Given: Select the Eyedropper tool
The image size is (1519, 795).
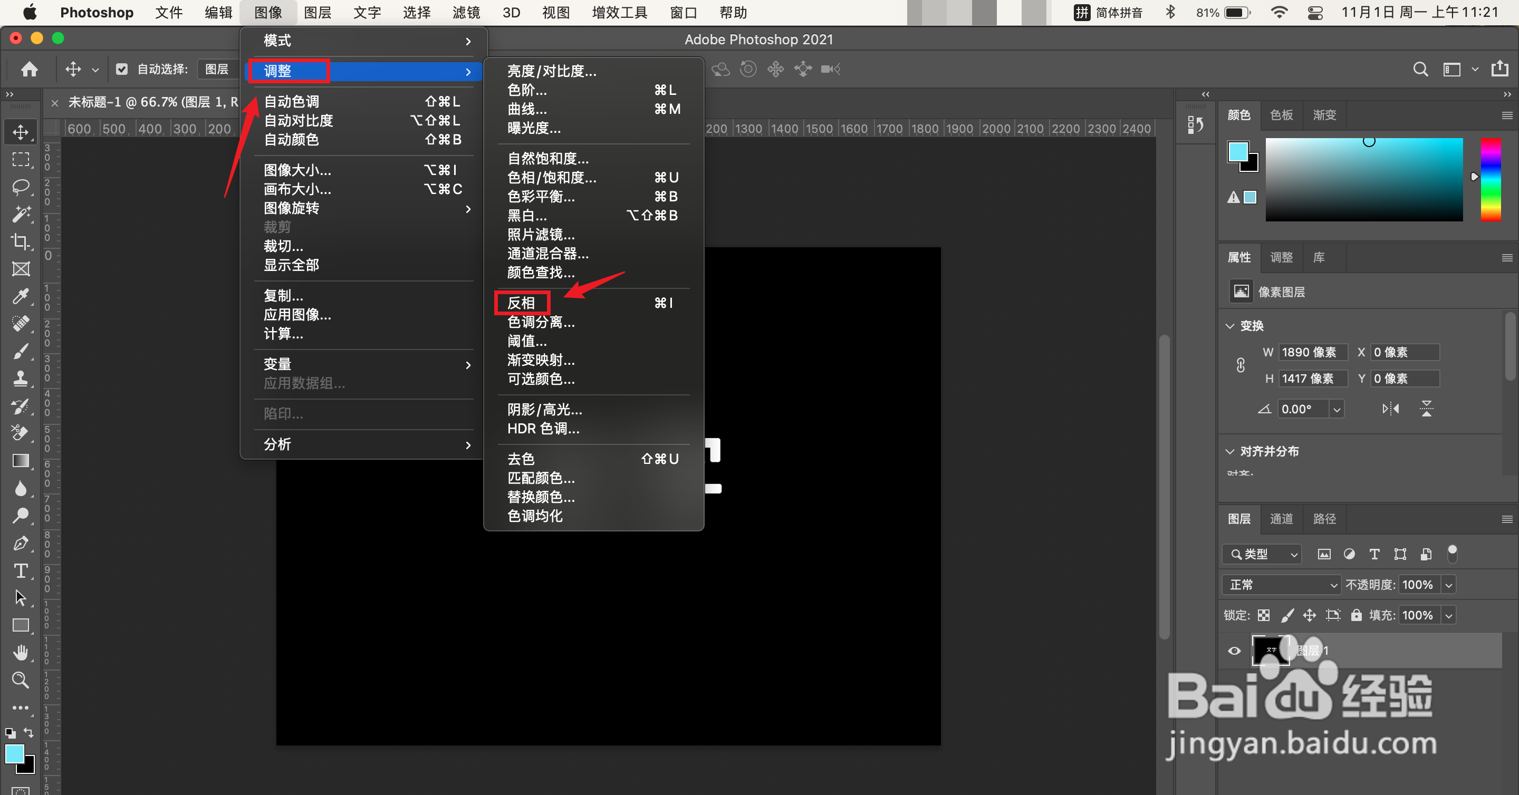Looking at the screenshot, I should [21, 296].
